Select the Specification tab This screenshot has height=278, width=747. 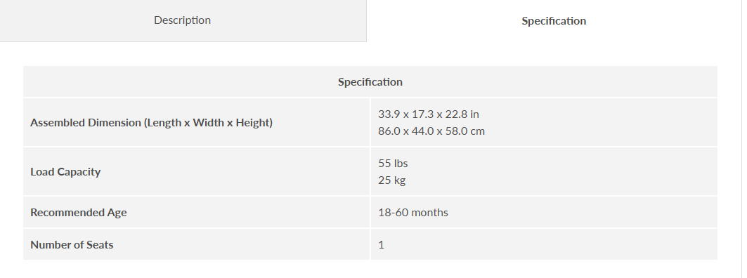[x=554, y=21]
